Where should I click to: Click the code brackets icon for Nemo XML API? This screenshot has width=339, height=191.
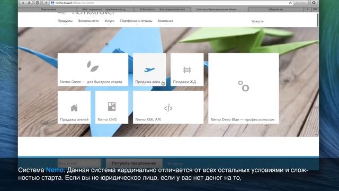click(x=168, y=108)
